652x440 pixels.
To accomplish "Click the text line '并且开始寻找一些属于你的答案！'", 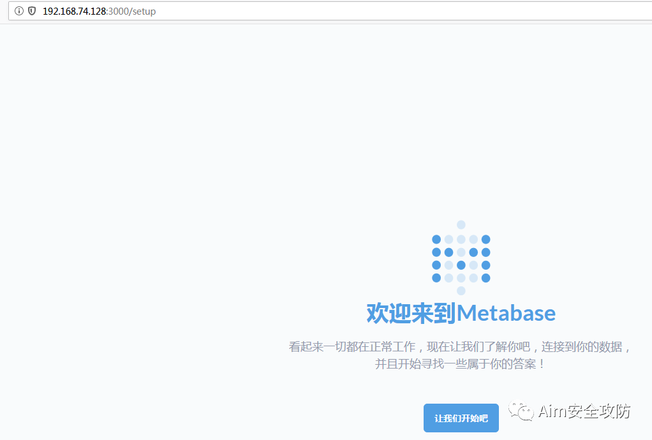I will (x=461, y=364).
